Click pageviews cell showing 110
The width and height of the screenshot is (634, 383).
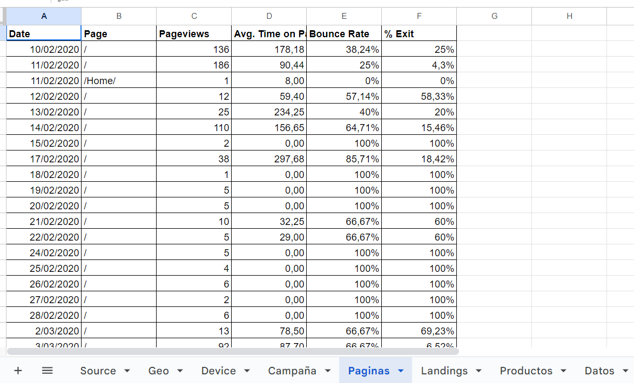194,128
